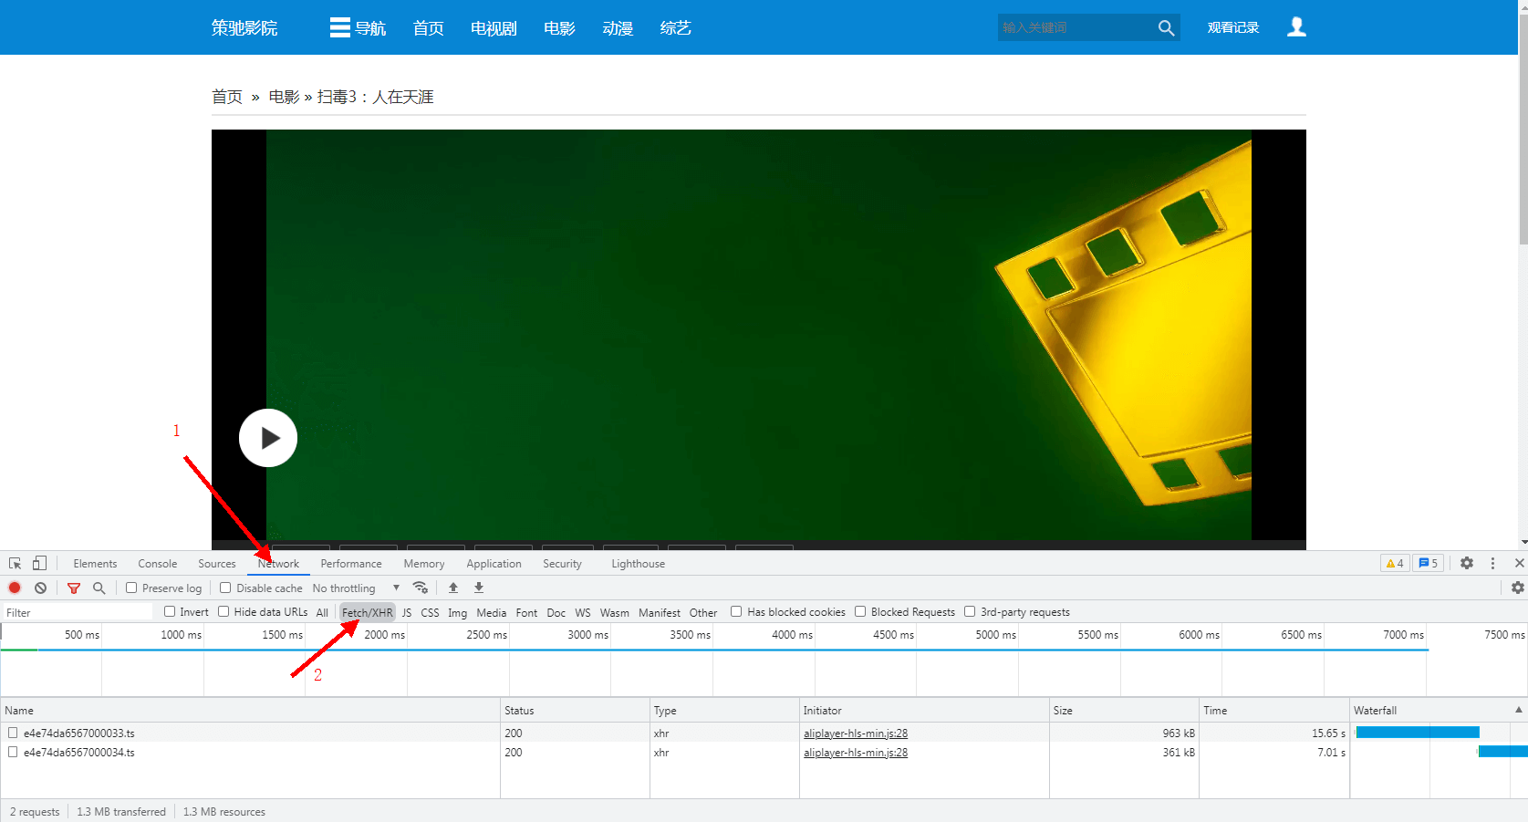Viewport: 1528px width, 822px height.
Task: Toggle the device toolbar icon
Action: pyautogui.click(x=39, y=564)
